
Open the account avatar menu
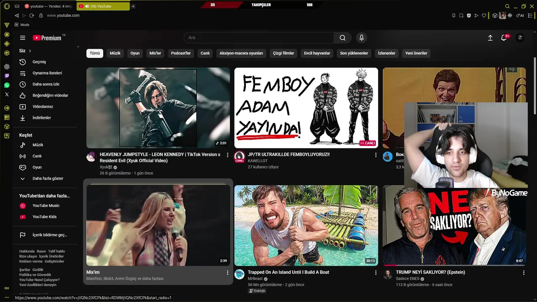[x=520, y=38]
